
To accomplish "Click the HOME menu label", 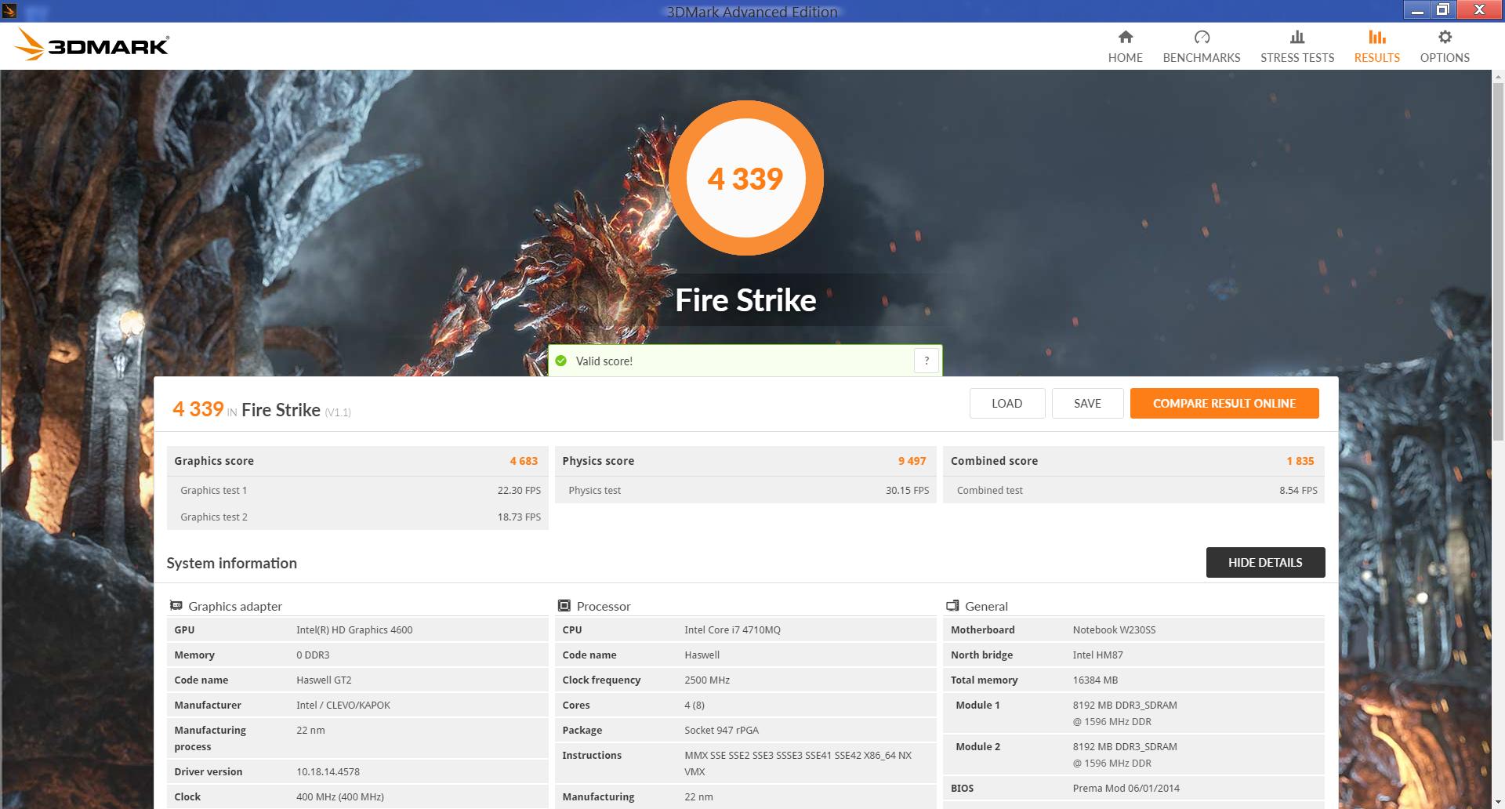I will tap(1125, 58).
